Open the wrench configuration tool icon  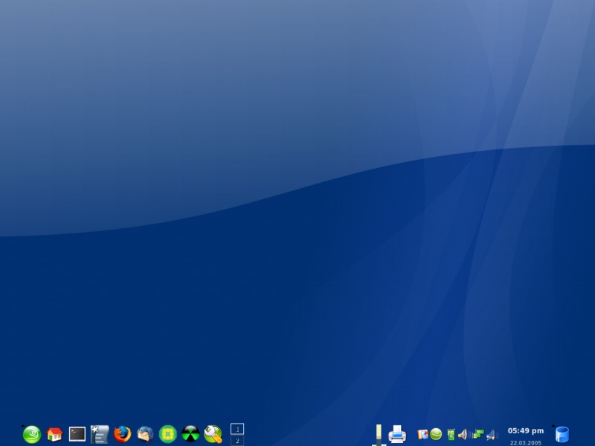click(x=213, y=434)
